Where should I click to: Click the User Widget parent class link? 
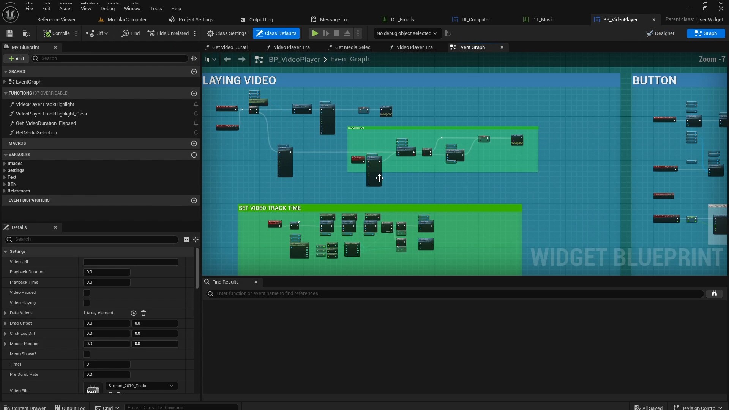tap(709, 19)
